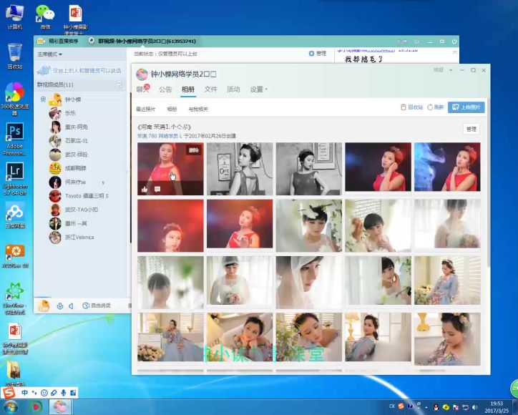Viewport: 518px width, 415px height.
Task: Open the 回收站 recycle bin desktop icon
Action: 15,57
